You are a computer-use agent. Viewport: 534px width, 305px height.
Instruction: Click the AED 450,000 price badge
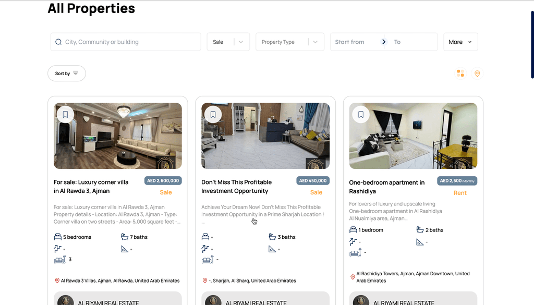click(x=313, y=181)
